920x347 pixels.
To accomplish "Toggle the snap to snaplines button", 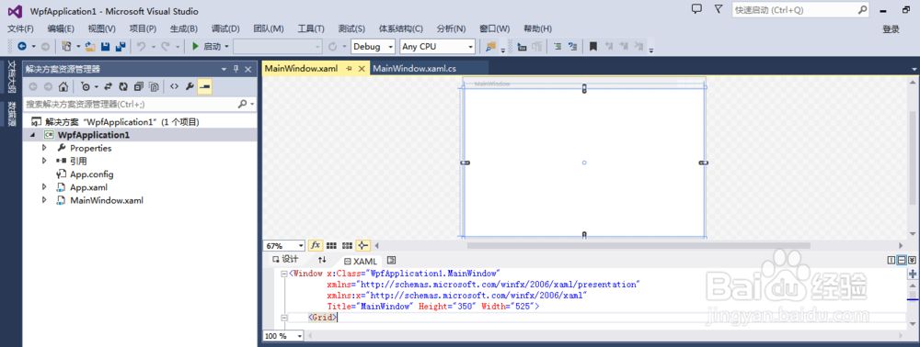I will tap(362, 245).
